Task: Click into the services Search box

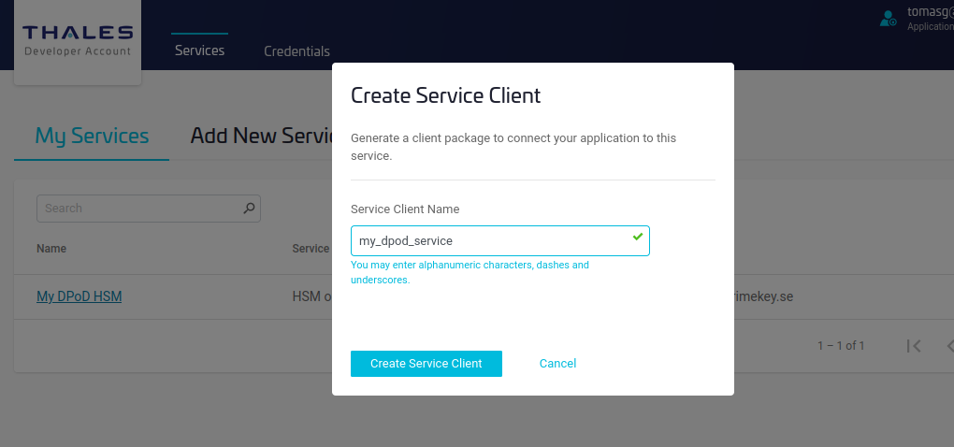Action: point(138,209)
